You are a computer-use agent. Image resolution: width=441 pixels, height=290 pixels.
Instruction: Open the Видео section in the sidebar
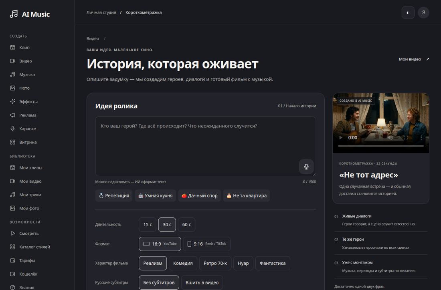[21, 61]
